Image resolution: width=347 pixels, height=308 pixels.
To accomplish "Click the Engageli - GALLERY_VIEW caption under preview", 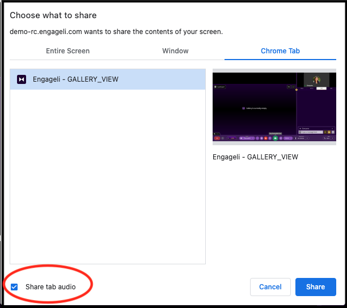I will click(255, 157).
